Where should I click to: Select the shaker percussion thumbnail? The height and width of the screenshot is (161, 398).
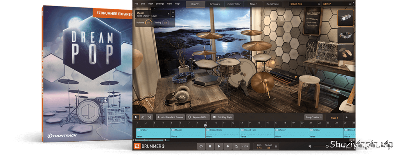pyautogui.click(x=345, y=18)
